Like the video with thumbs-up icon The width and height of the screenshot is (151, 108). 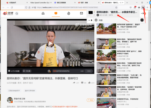click(x=89, y=83)
